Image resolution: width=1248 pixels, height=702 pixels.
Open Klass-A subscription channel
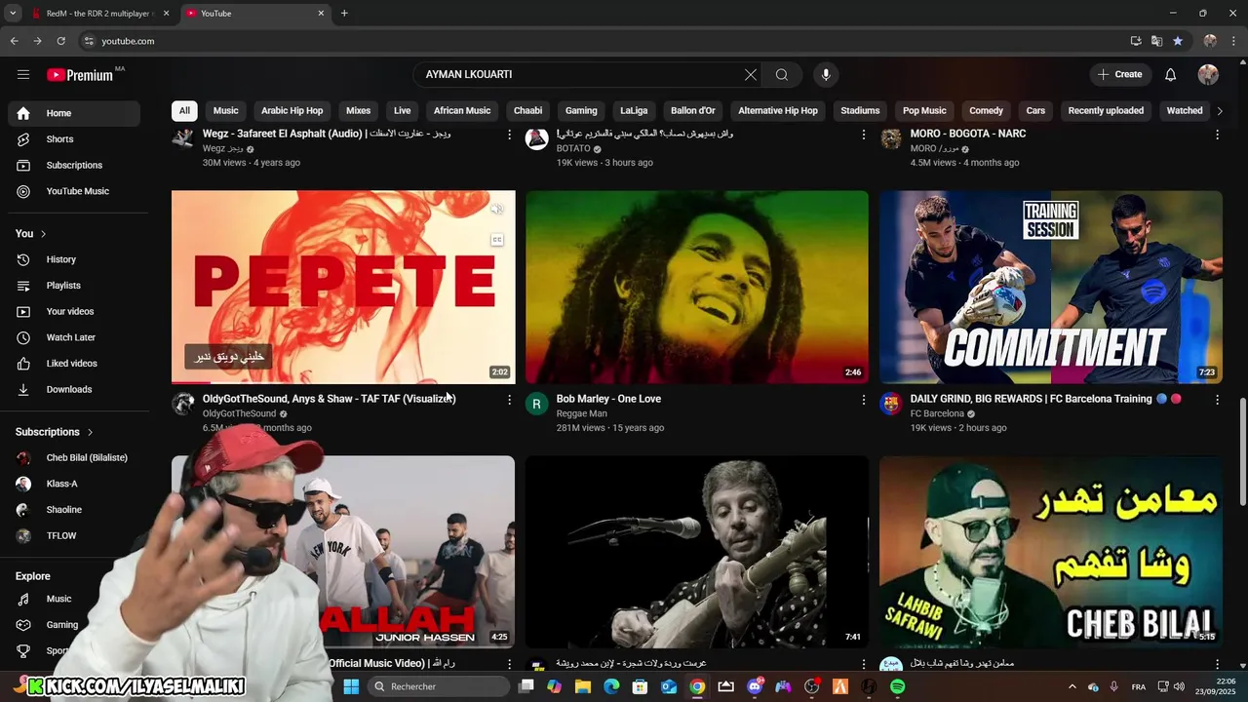pyautogui.click(x=74, y=484)
